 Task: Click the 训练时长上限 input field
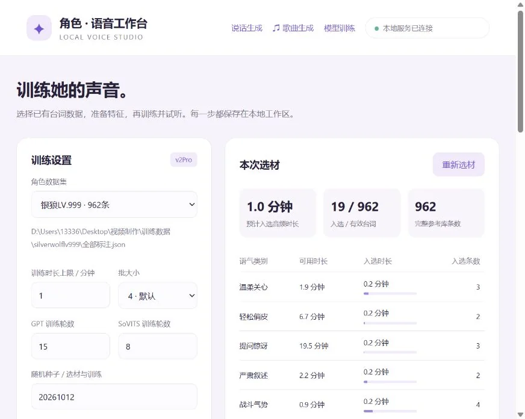pyautogui.click(x=70, y=296)
